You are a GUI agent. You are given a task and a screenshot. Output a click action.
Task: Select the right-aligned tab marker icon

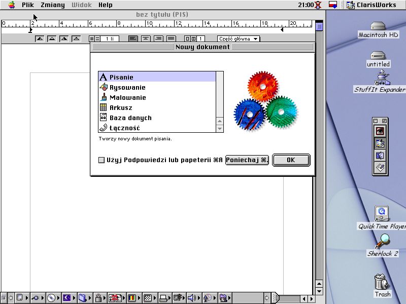click(64, 39)
